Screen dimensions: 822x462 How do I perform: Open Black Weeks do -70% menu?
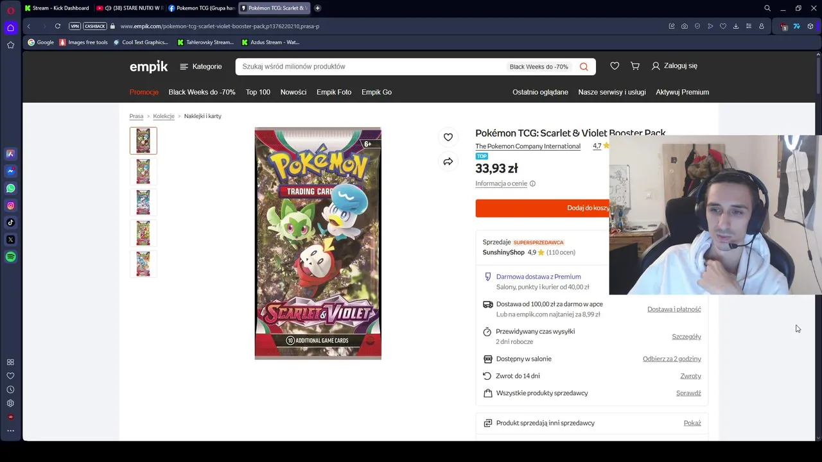point(202,92)
